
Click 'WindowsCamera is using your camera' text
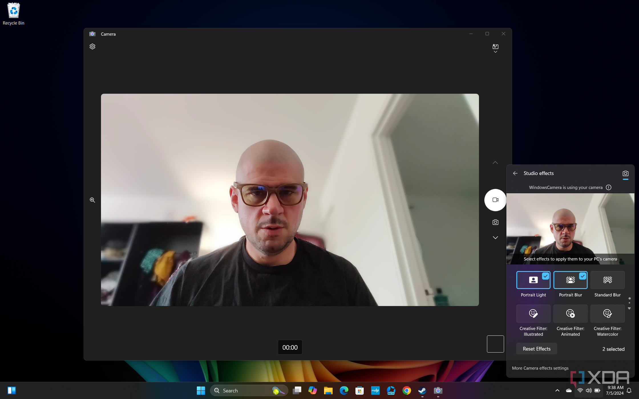566,188
